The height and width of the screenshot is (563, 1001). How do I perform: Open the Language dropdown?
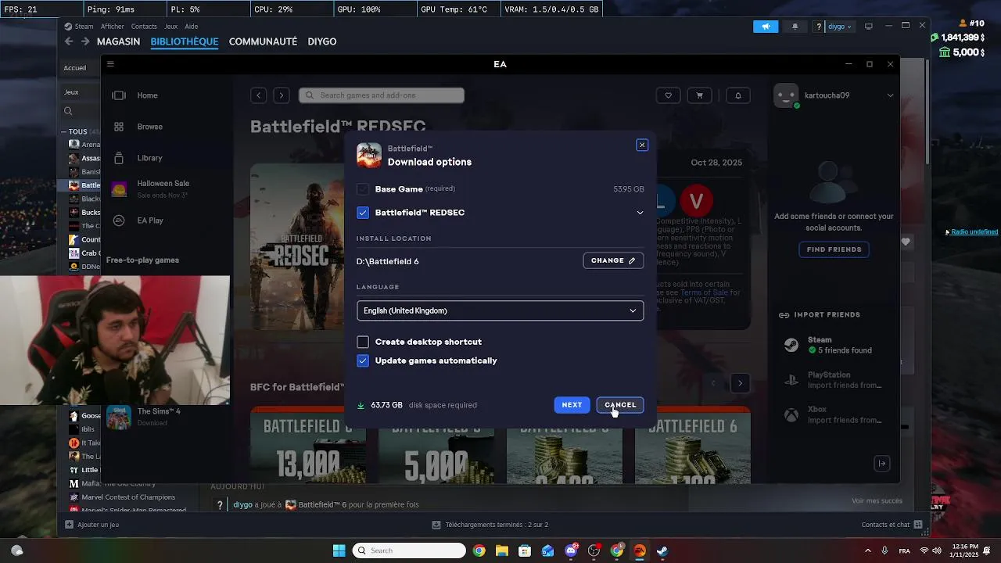click(x=500, y=310)
